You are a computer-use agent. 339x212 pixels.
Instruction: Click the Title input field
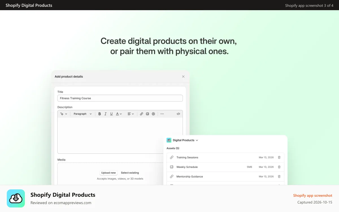[120, 98]
